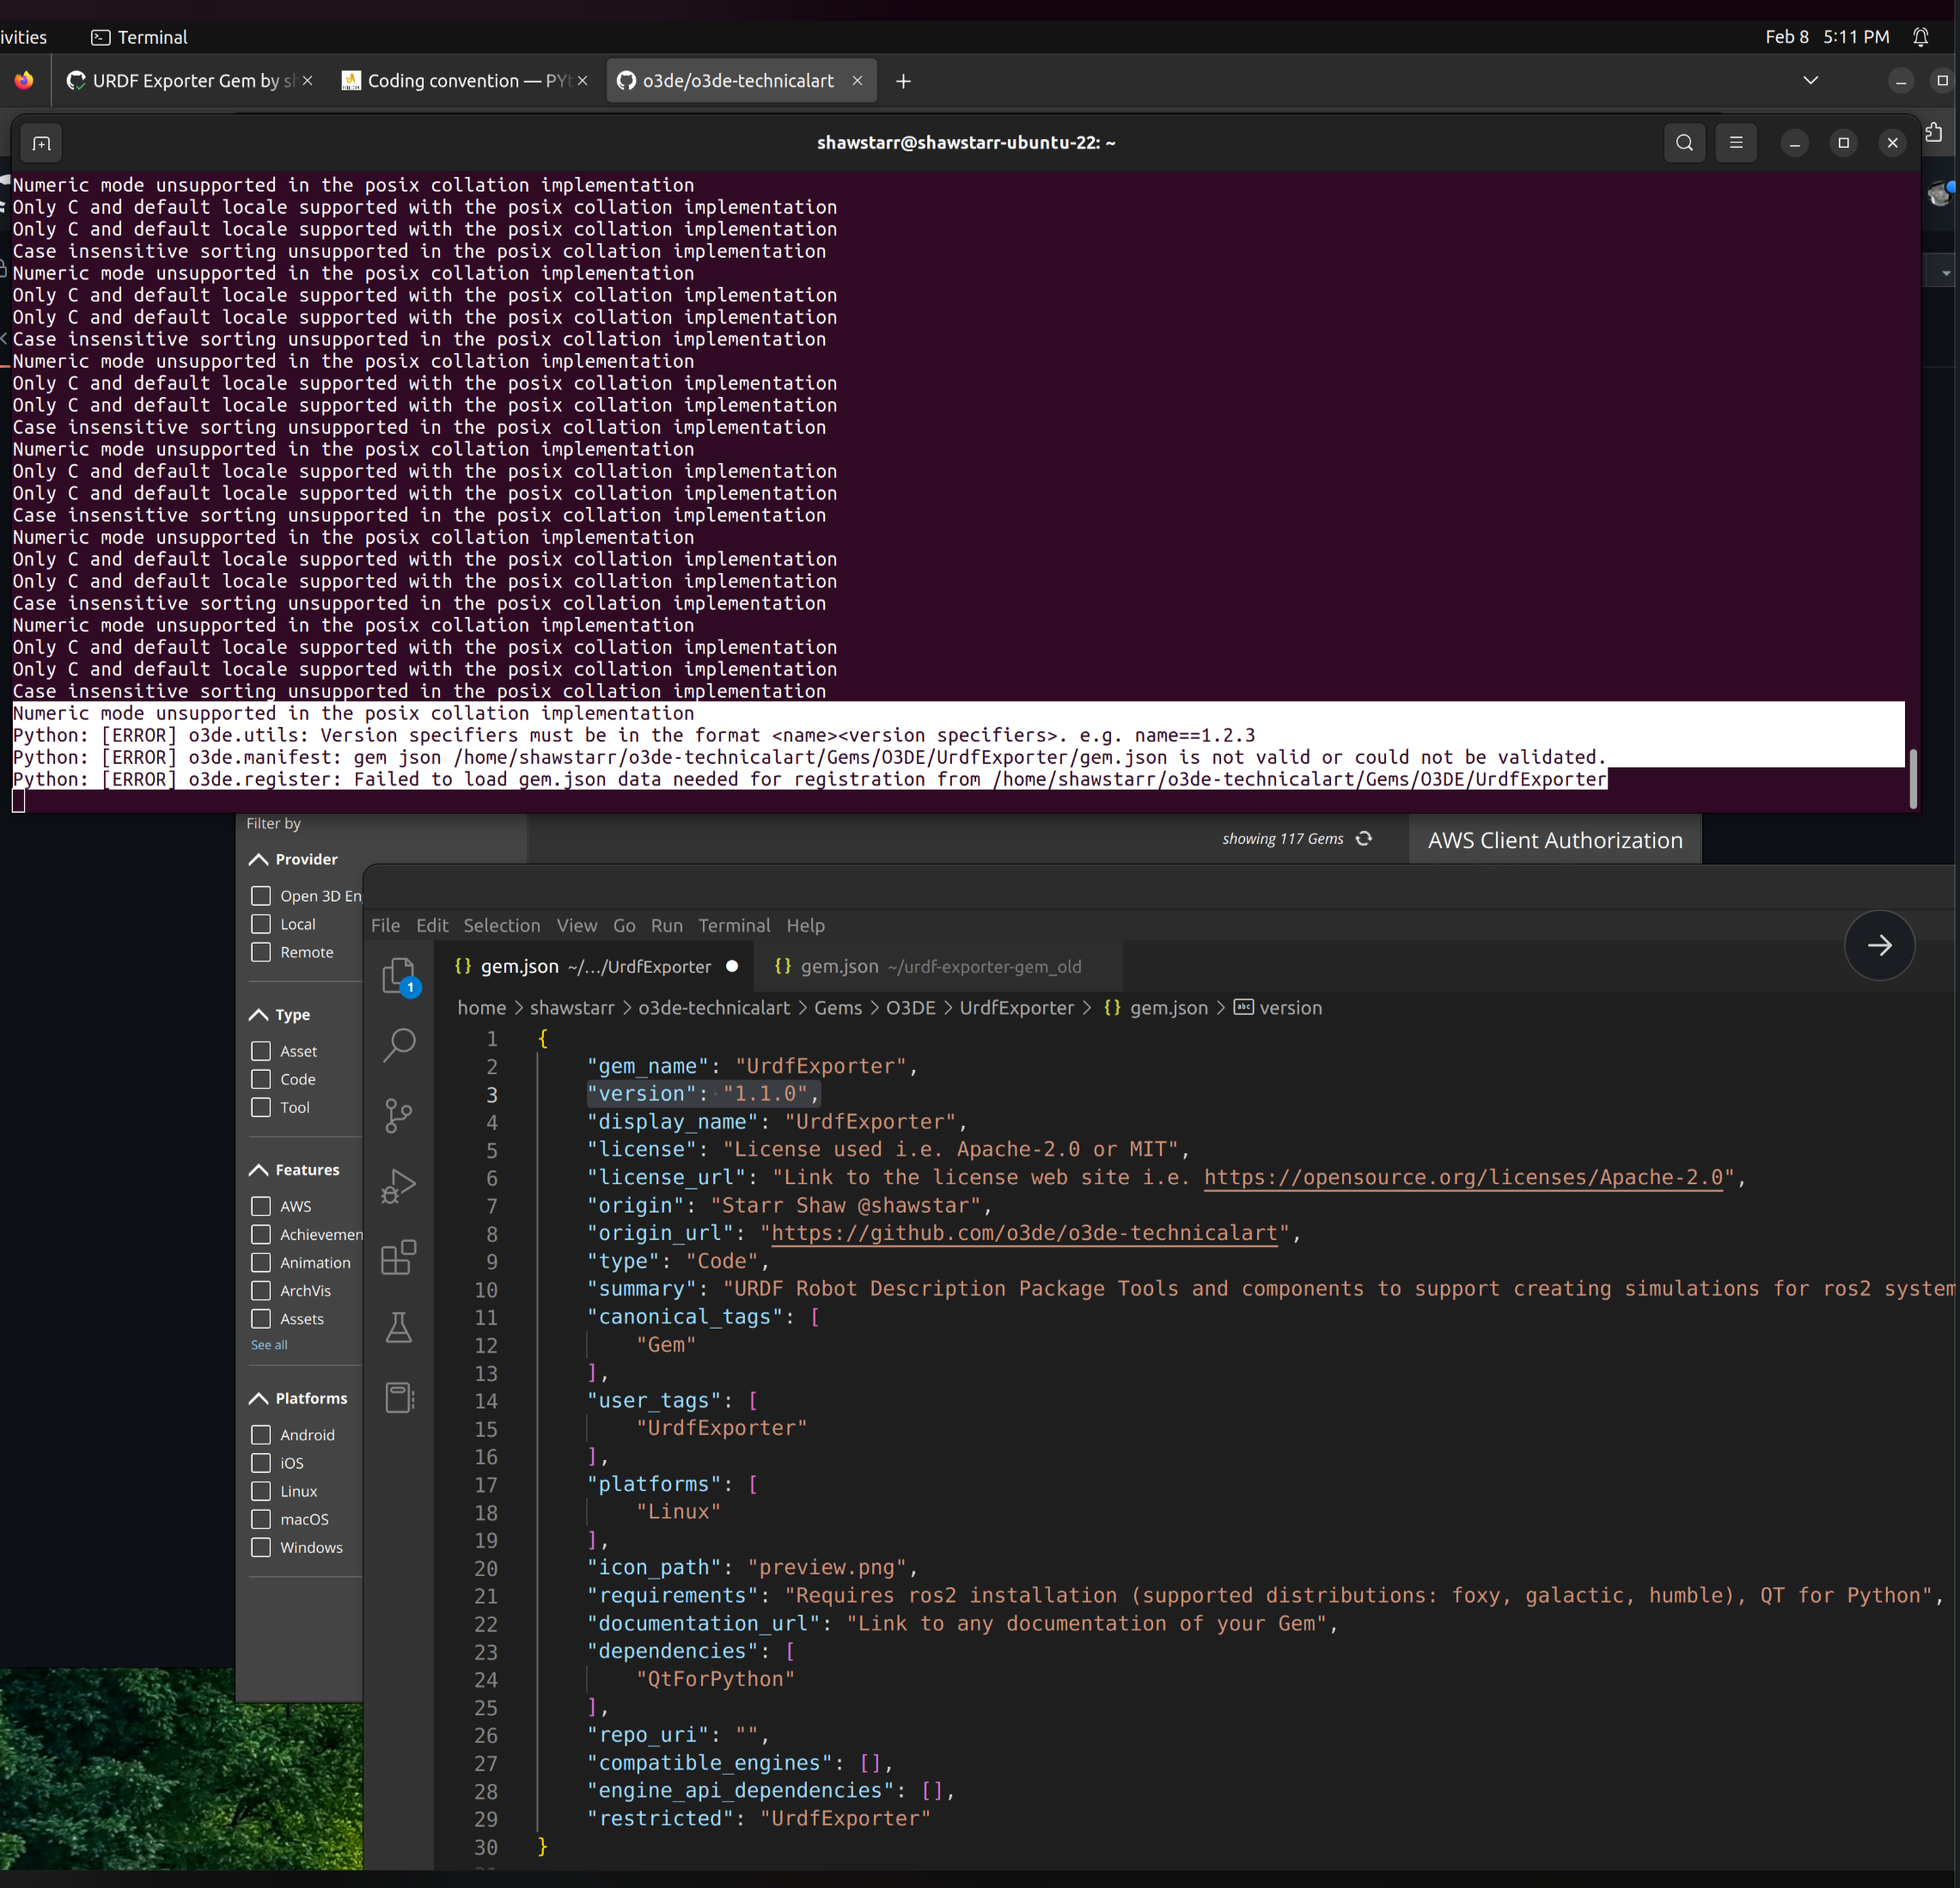This screenshot has width=1960, height=1888.
Task: Tick the AWS feature checkbox
Action: [x=261, y=1206]
